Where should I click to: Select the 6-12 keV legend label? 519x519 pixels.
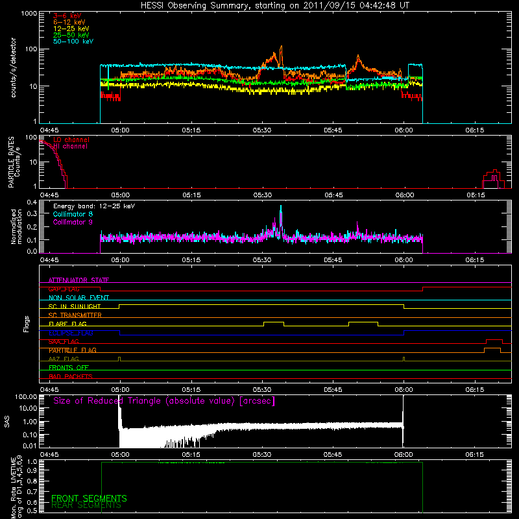coord(69,22)
